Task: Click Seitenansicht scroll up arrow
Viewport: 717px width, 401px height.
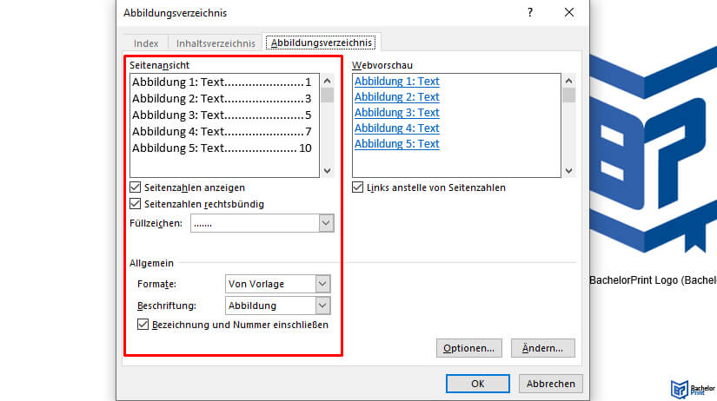Action: pyautogui.click(x=327, y=81)
